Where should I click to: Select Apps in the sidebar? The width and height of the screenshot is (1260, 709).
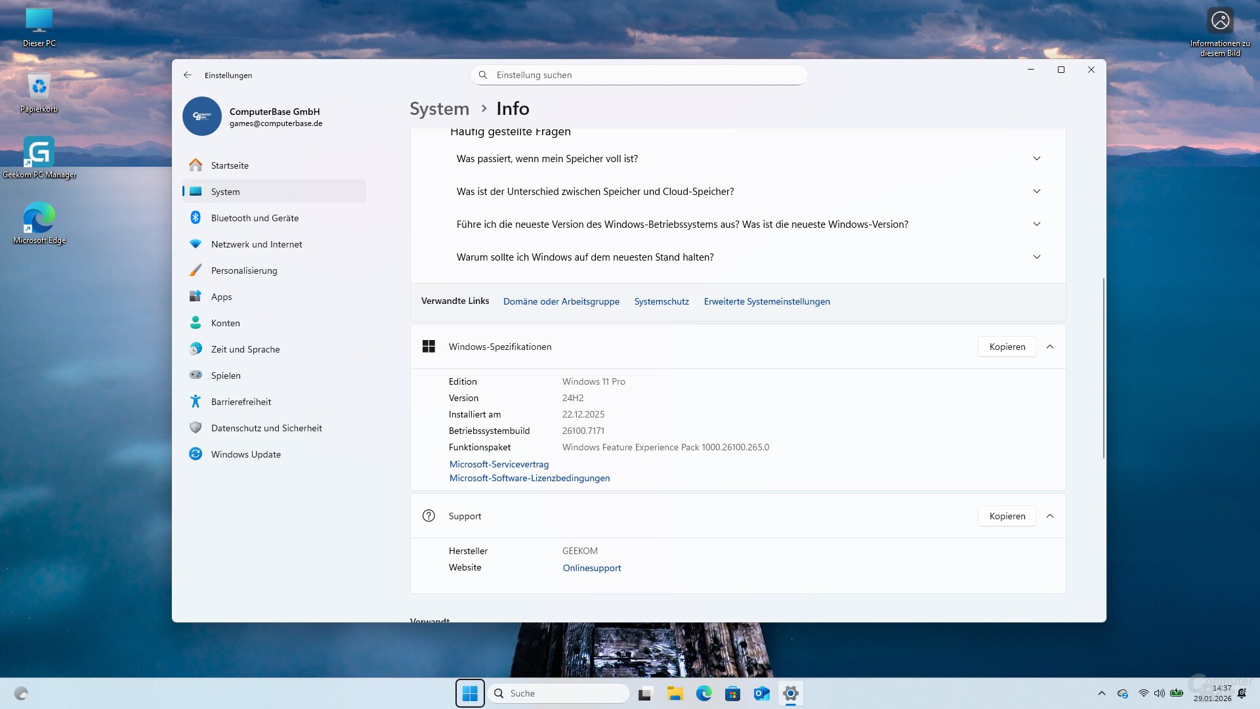(221, 296)
